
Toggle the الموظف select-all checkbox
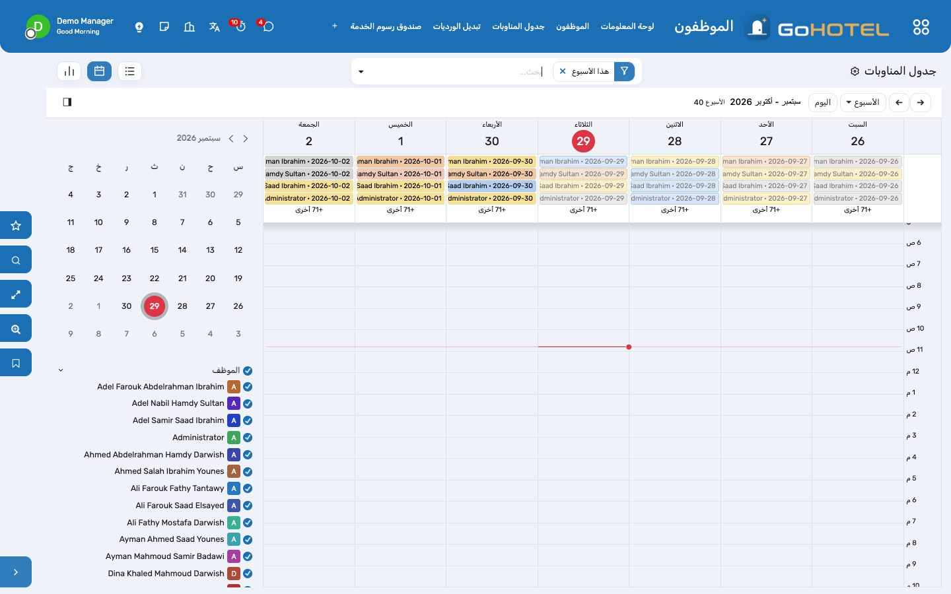[x=248, y=371]
